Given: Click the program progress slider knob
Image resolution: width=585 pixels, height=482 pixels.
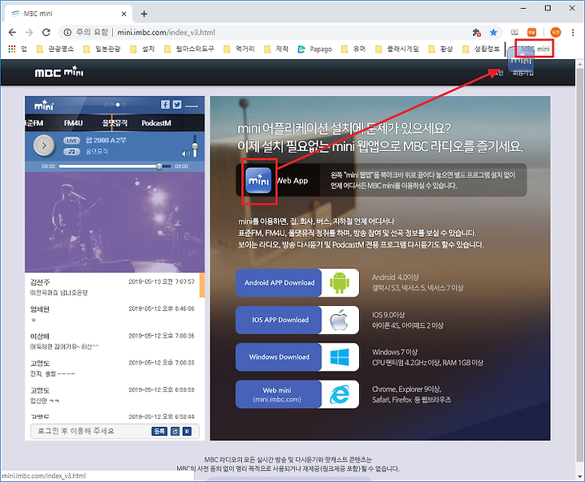Looking at the screenshot, I should click(159, 166).
